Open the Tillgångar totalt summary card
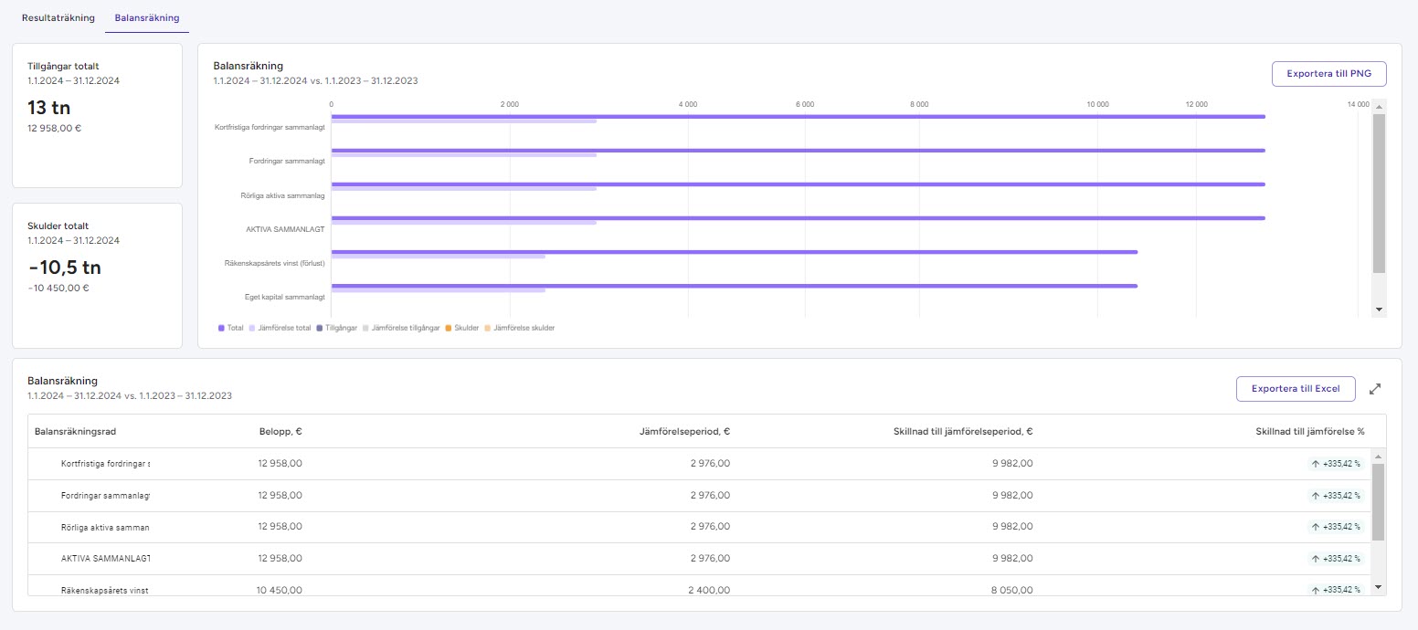The height and width of the screenshot is (630, 1418). coord(97,115)
